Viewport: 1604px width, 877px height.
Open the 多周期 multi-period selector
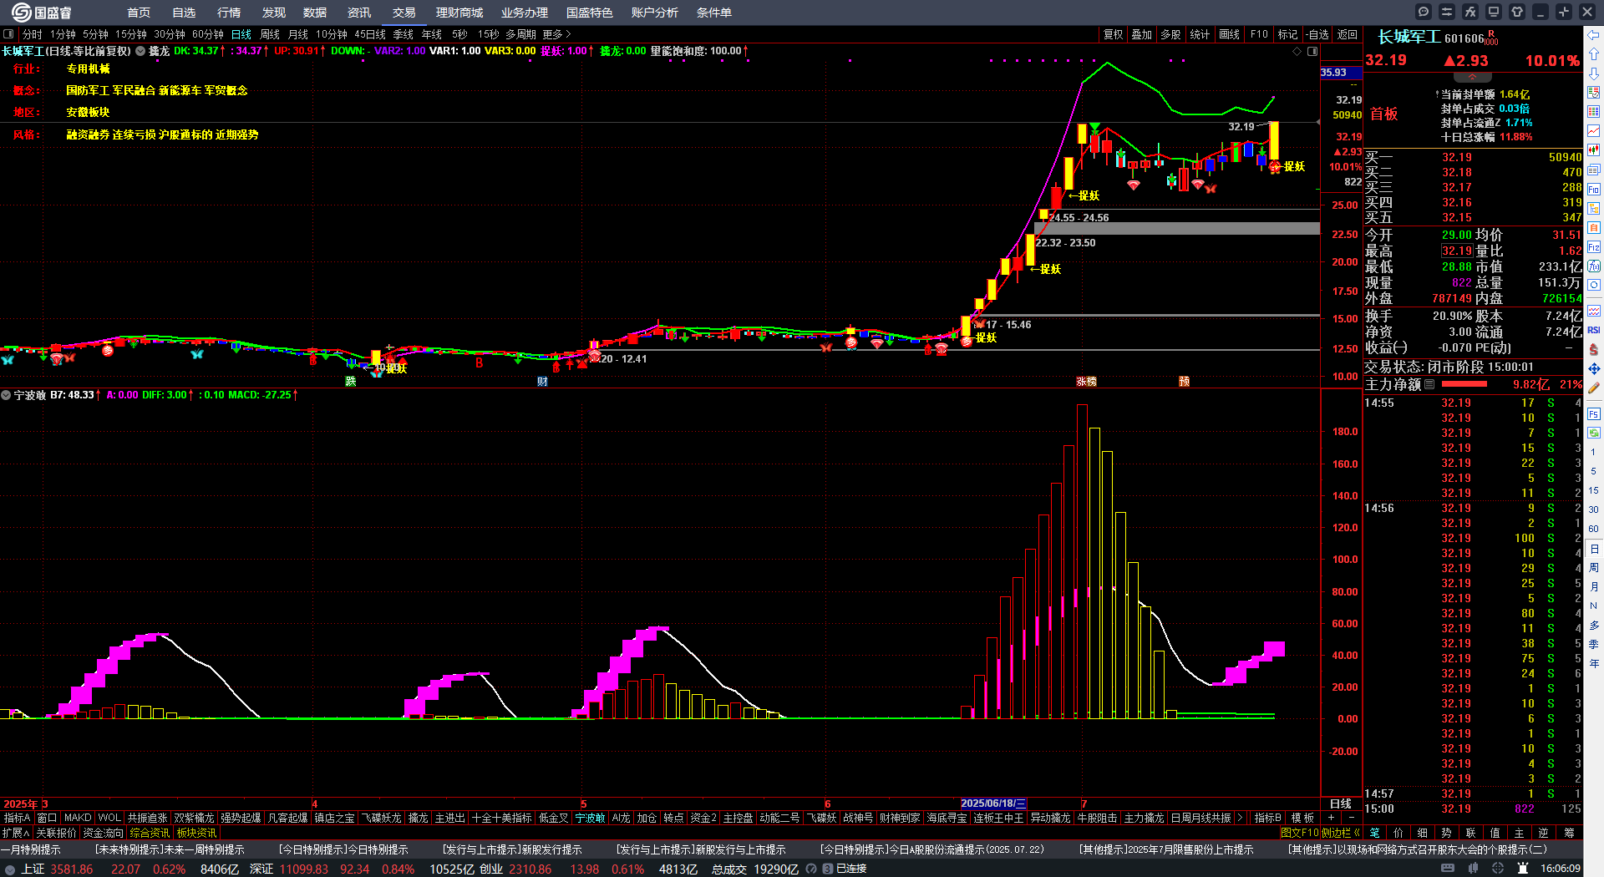pyautogui.click(x=520, y=34)
